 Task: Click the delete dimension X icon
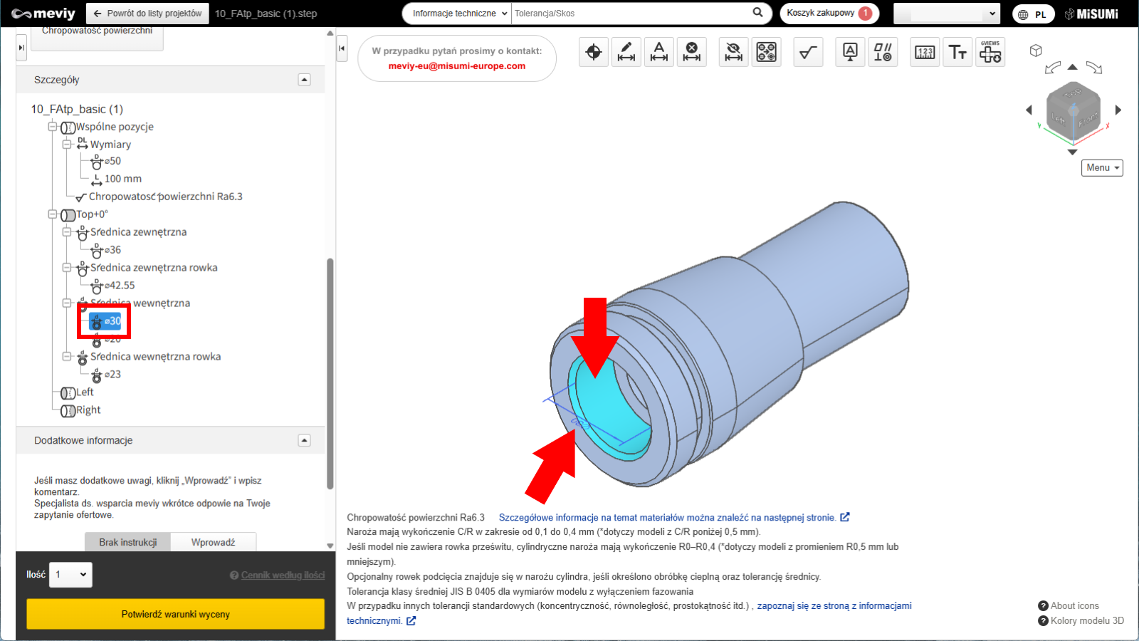coord(692,52)
